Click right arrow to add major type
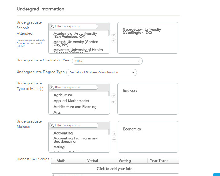The image size is (220, 176). coord(114,96)
